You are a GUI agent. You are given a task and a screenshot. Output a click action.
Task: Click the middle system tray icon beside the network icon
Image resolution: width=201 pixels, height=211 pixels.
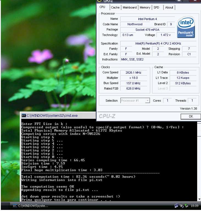[x=182, y=206]
